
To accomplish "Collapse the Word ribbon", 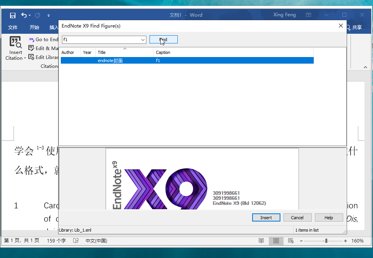I will click(x=365, y=68).
